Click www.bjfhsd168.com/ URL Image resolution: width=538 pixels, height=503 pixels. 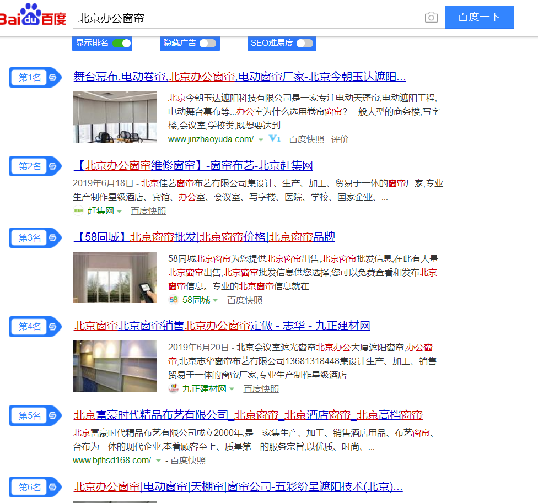point(112,461)
